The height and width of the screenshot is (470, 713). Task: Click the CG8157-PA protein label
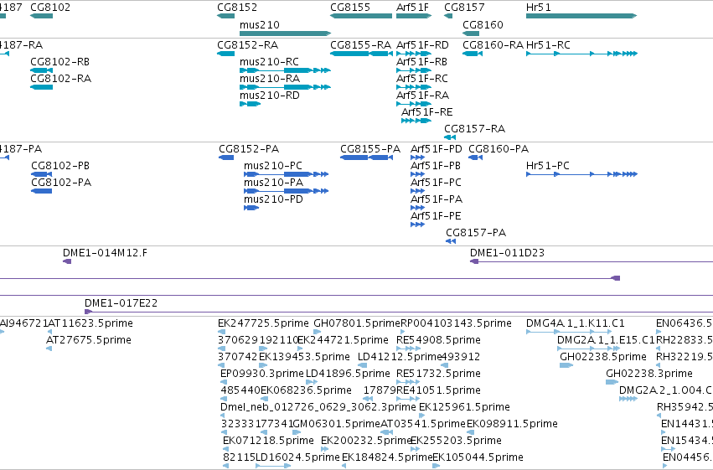pyautogui.click(x=476, y=233)
